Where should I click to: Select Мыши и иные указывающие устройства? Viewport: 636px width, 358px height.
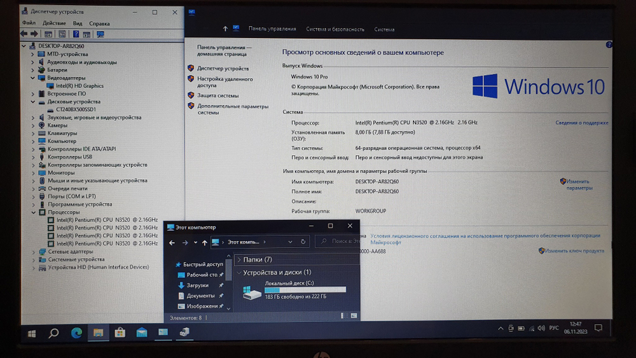pos(97,181)
